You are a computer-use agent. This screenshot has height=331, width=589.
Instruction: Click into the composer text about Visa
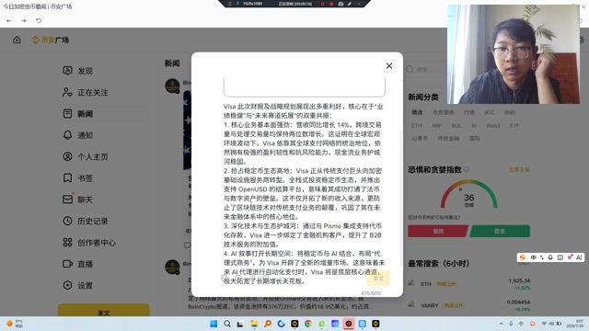tap(304, 193)
